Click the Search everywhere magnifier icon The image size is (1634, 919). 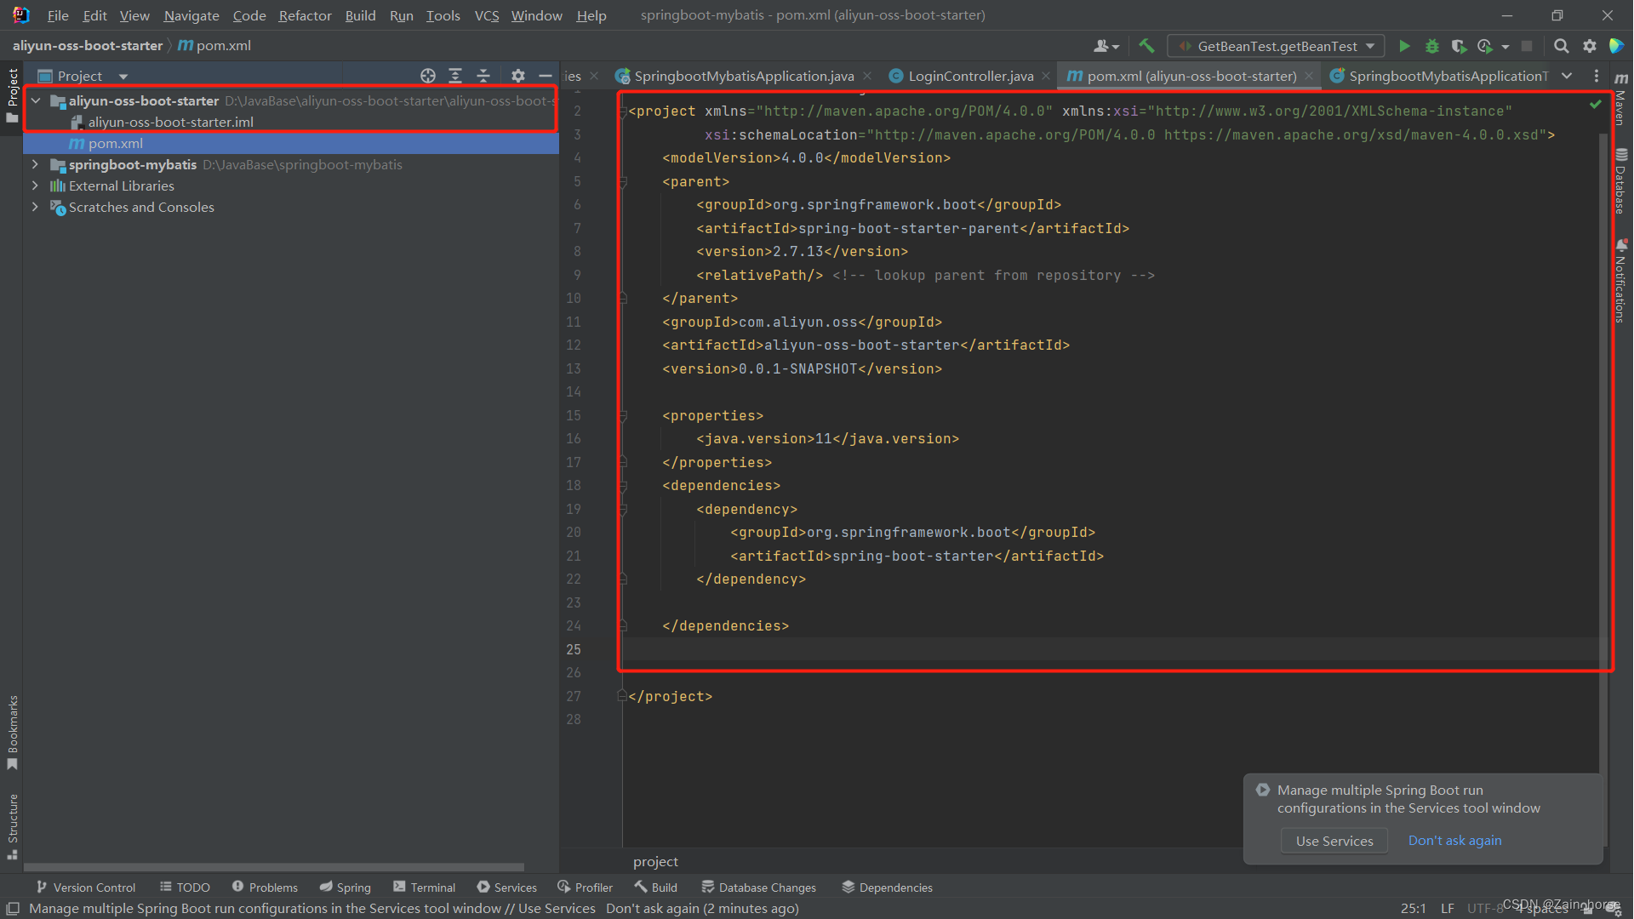tap(1563, 46)
